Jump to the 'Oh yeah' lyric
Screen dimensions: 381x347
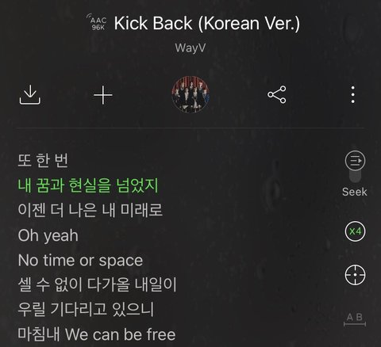pyautogui.click(x=48, y=235)
